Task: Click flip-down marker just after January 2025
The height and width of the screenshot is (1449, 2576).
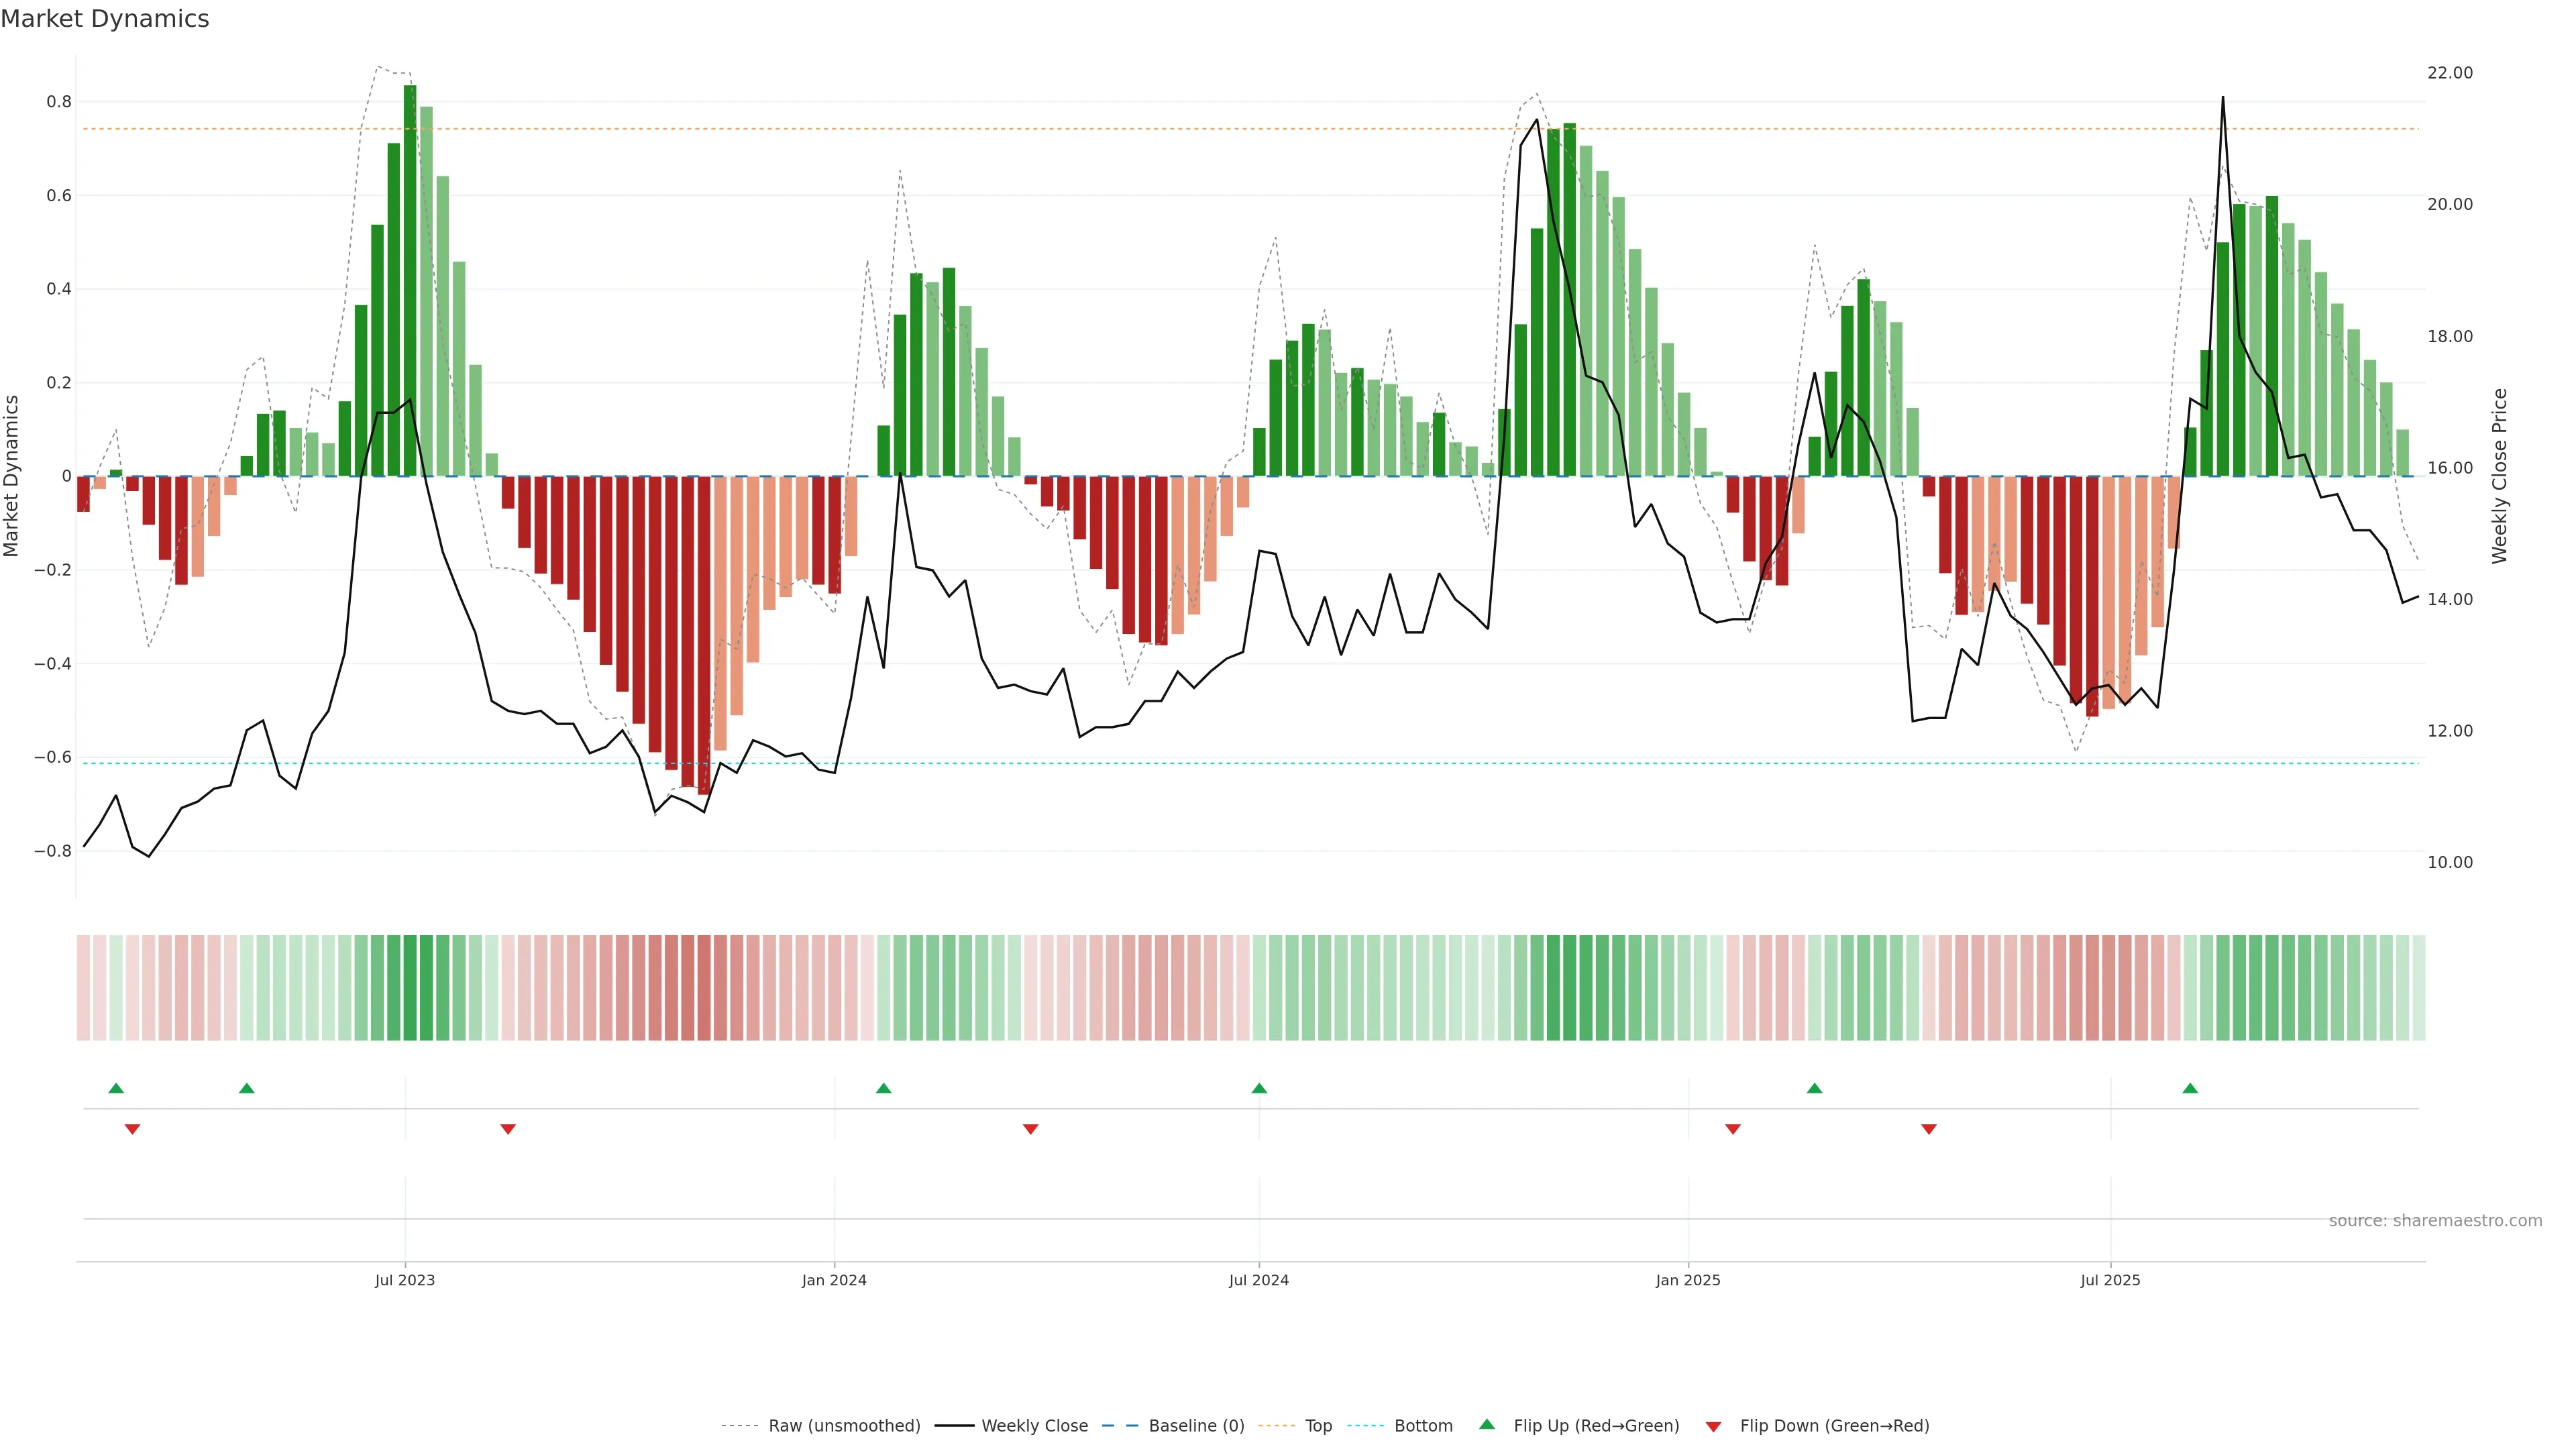Action: [1733, 1129]
